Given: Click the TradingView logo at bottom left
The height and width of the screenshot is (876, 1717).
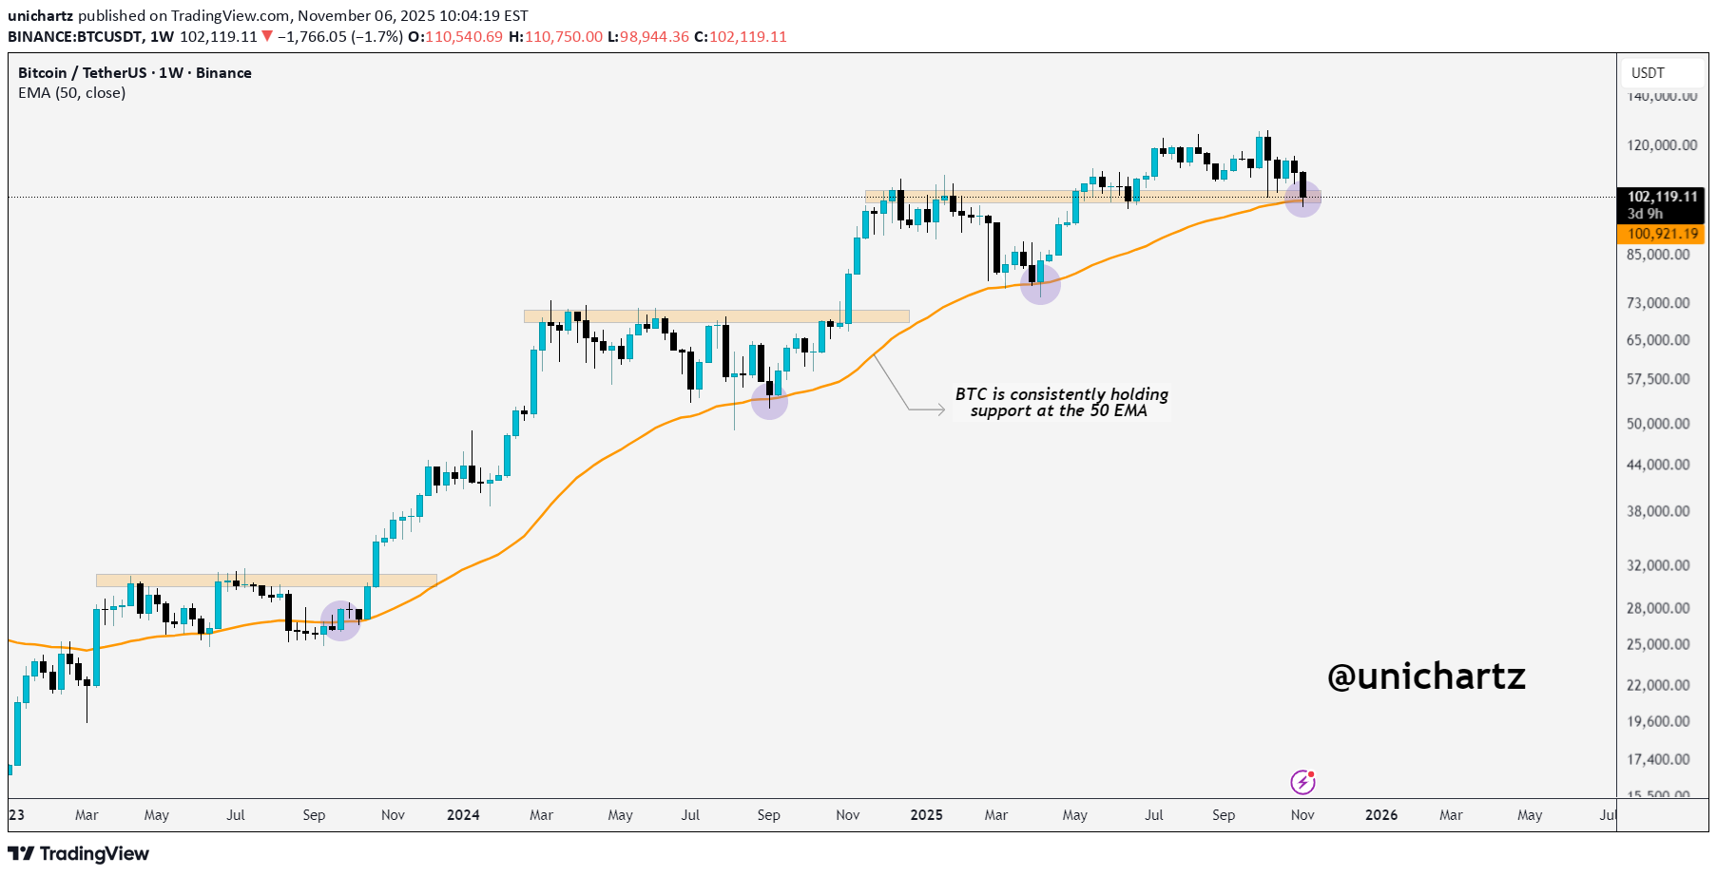Looking at the screenshot, I should [x=79, y=853].
